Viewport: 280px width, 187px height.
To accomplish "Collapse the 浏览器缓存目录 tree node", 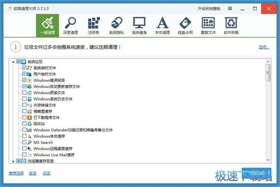I will click(13, 162).
